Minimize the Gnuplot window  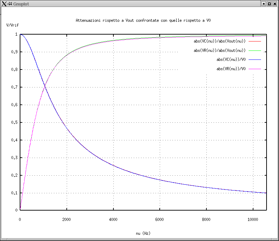[263, 3]
